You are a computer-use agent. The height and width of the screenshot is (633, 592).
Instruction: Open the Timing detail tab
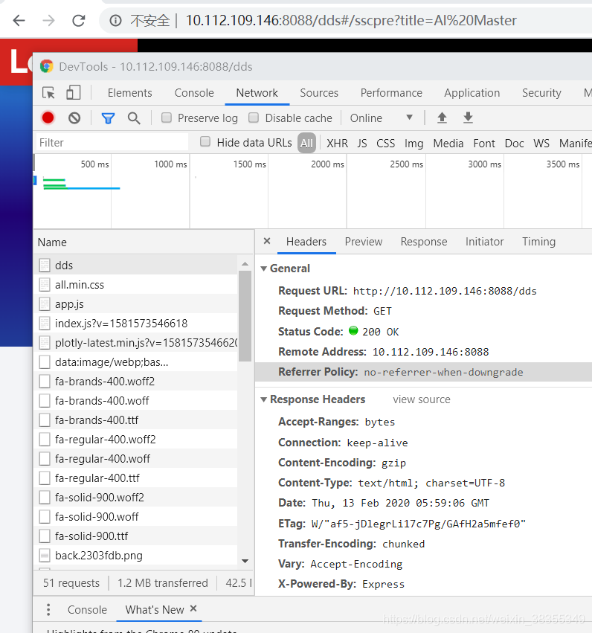538,242
